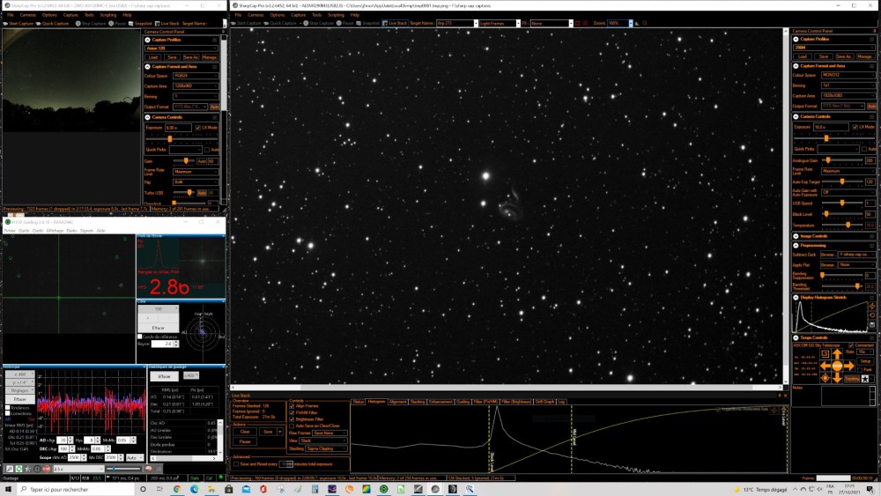Open Scripting menu in main SharpCap window
This screenshot has width=881, height=496.
(x=336, y=15)
